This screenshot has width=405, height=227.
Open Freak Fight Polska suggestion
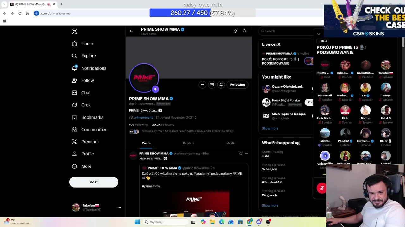pos(286,102)
